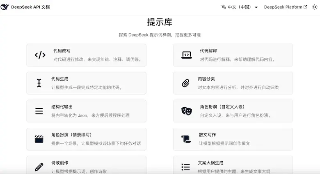Image resolution: width=320 pixels, height=174 pixels.
Task: Click the bulleted list icon for 文案大纲生成
Action: (x=185, y=167)
